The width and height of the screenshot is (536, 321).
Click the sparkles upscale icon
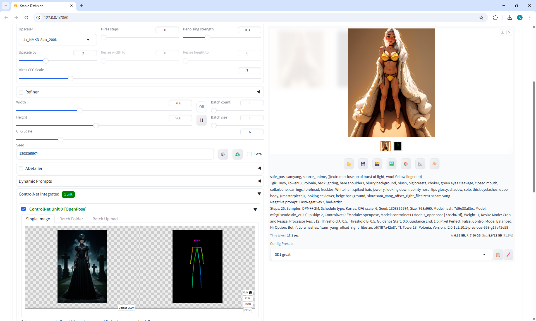pyautogui.click(x=434, y=164)
